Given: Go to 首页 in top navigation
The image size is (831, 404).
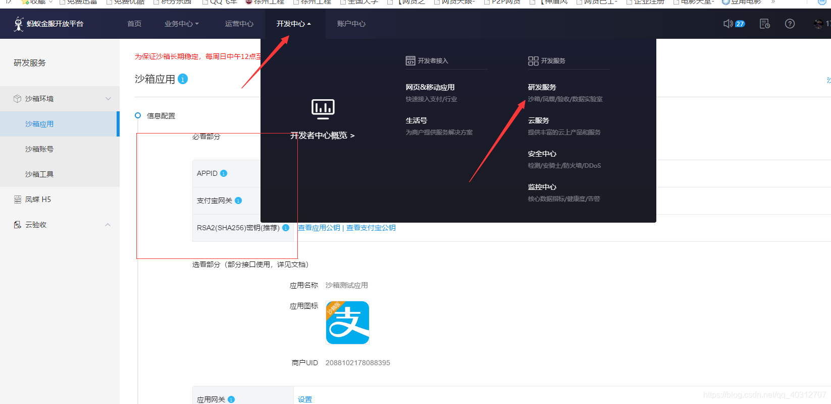Looking at the screenshot, I should (x=134, y=24).
